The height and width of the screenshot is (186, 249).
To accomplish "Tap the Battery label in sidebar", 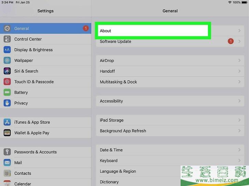I will point(21,92).
